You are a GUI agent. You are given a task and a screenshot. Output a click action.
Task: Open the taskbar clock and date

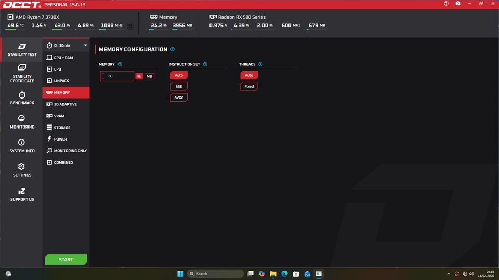point(486,274)
